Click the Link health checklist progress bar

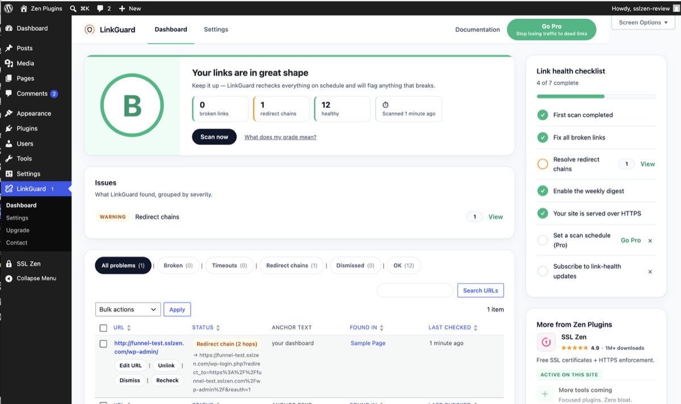(x=596, y=96)
